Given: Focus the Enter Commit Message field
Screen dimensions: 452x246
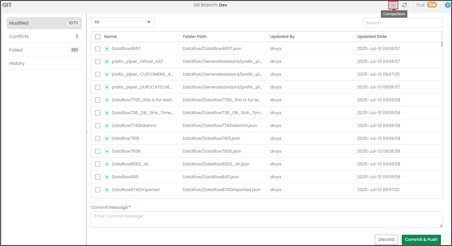Looking at the screenshot, I should coord(267,219).
